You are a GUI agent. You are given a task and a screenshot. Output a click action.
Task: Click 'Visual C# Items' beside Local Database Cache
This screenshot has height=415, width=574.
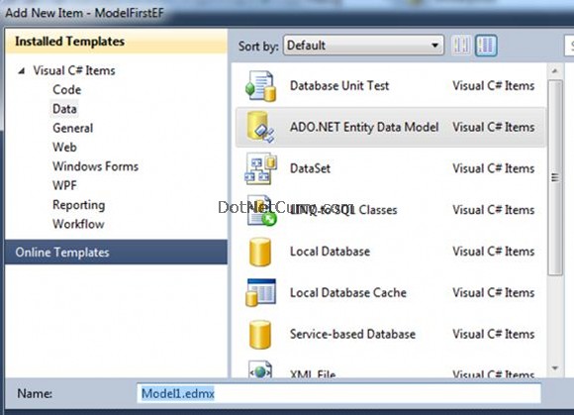[494, 292]
